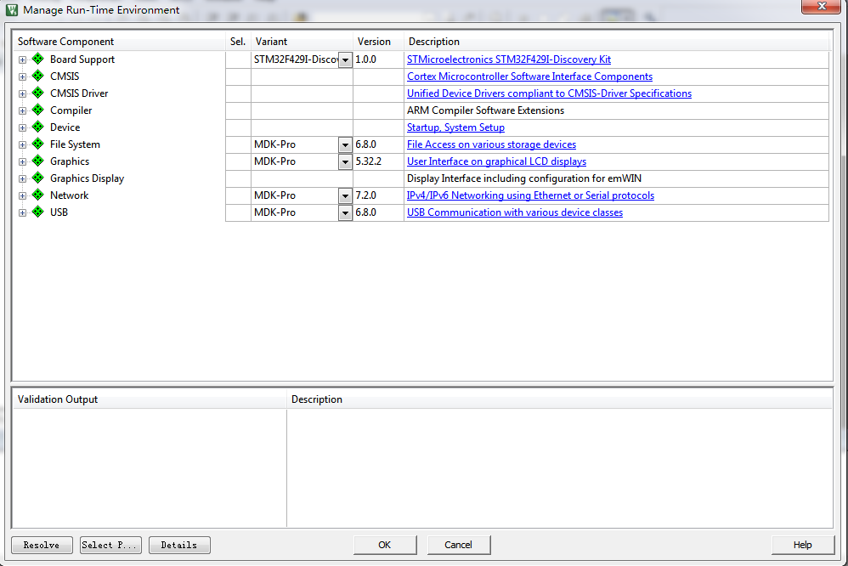Click the Graphics component green diamond icon
The width and height of the screenshot is (848, 566).
tap(38, 161)
